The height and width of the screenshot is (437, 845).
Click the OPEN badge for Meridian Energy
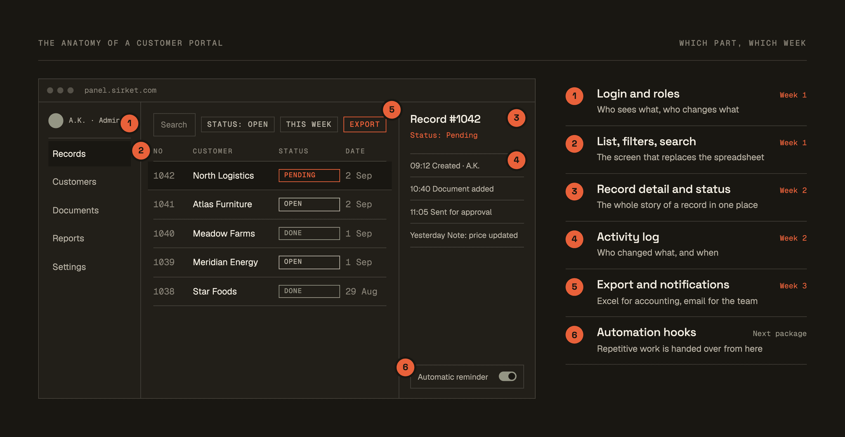tap(309, 262)
